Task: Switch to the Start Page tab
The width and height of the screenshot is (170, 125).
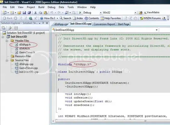Action: click(123, 24)
